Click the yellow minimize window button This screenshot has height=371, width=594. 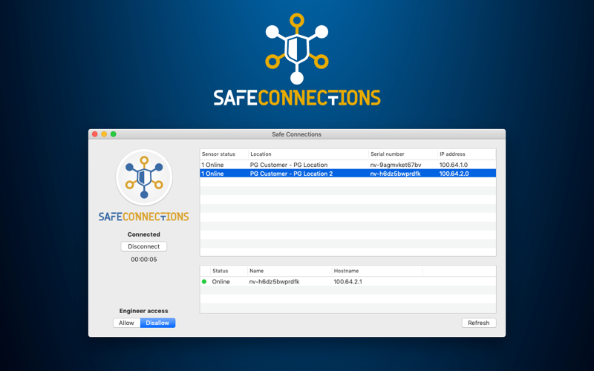104,134
